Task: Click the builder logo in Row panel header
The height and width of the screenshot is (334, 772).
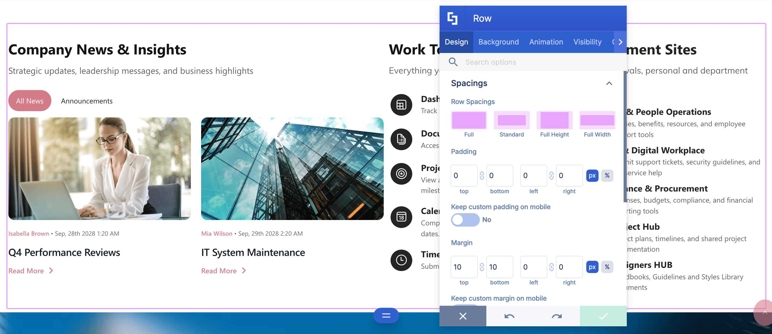Action: pos(452,18)
